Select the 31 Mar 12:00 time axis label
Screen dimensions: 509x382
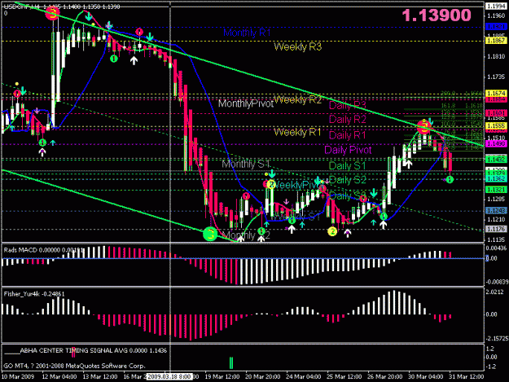pyautogui.click(x=466, y=377)
